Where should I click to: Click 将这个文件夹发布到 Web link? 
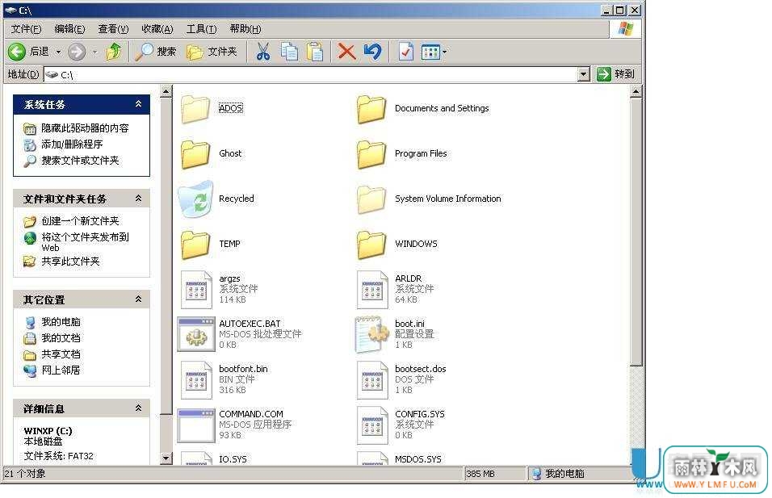(85, 241)
